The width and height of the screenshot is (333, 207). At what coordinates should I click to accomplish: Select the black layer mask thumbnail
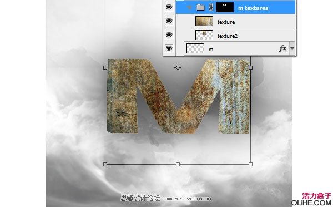pyautogui.click(x=225, y=7)
